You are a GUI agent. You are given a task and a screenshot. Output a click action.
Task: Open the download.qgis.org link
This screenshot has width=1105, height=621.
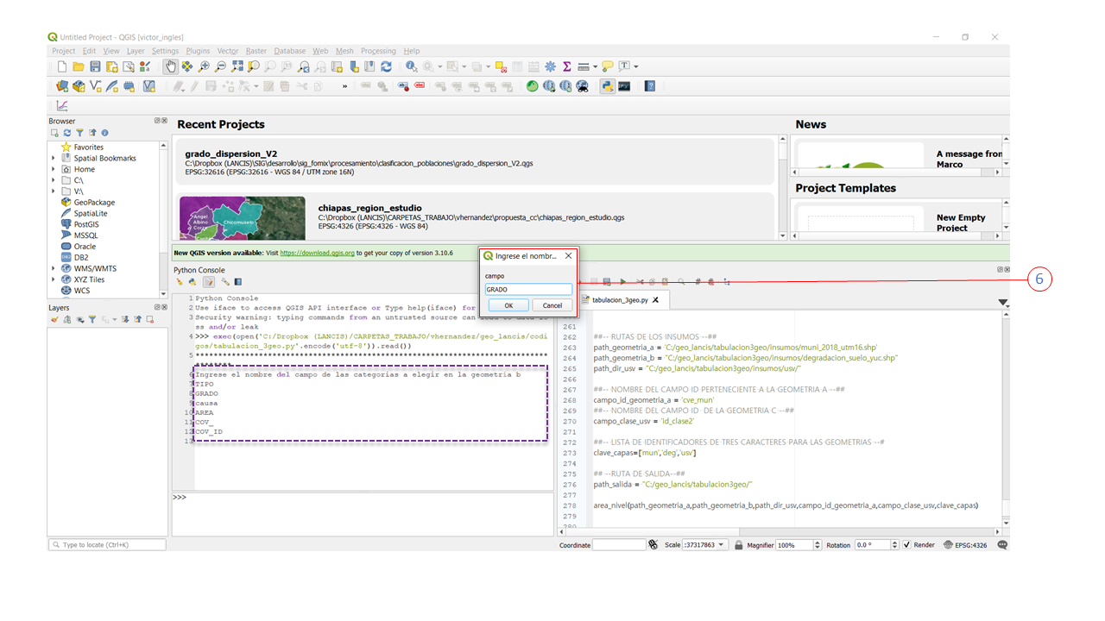[317, 254]
